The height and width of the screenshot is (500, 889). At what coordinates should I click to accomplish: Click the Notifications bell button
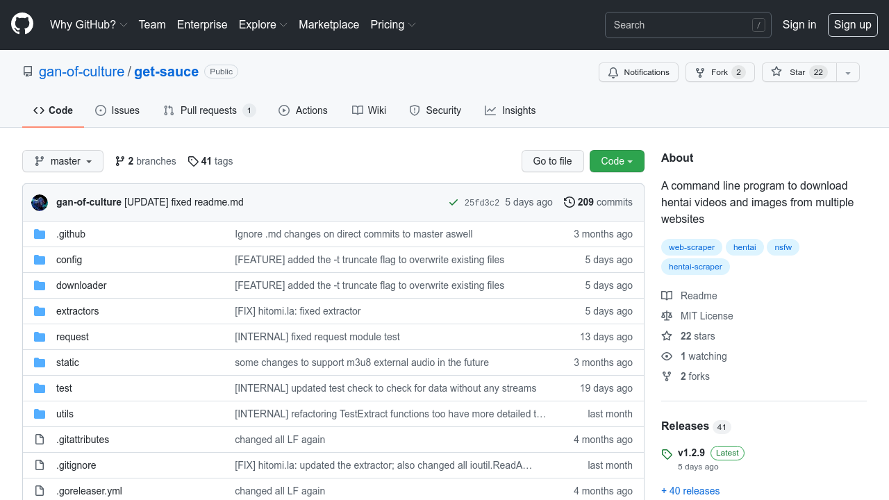(638, 72)
